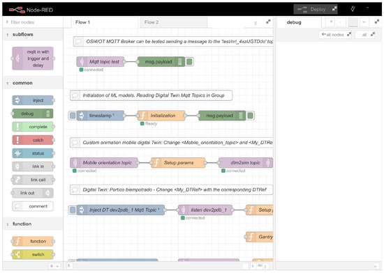Select the link call palette node

(33, 180)
